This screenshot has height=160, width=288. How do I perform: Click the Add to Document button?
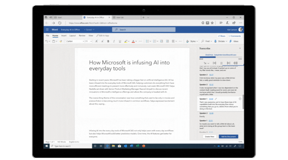tap(228, 137)
